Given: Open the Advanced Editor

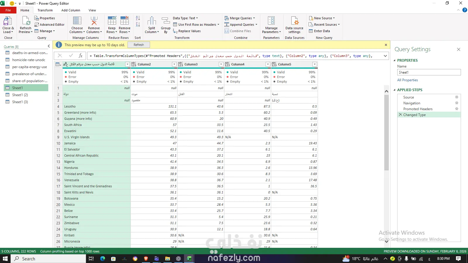Looking at the screenshot, I should click(49, 25).
